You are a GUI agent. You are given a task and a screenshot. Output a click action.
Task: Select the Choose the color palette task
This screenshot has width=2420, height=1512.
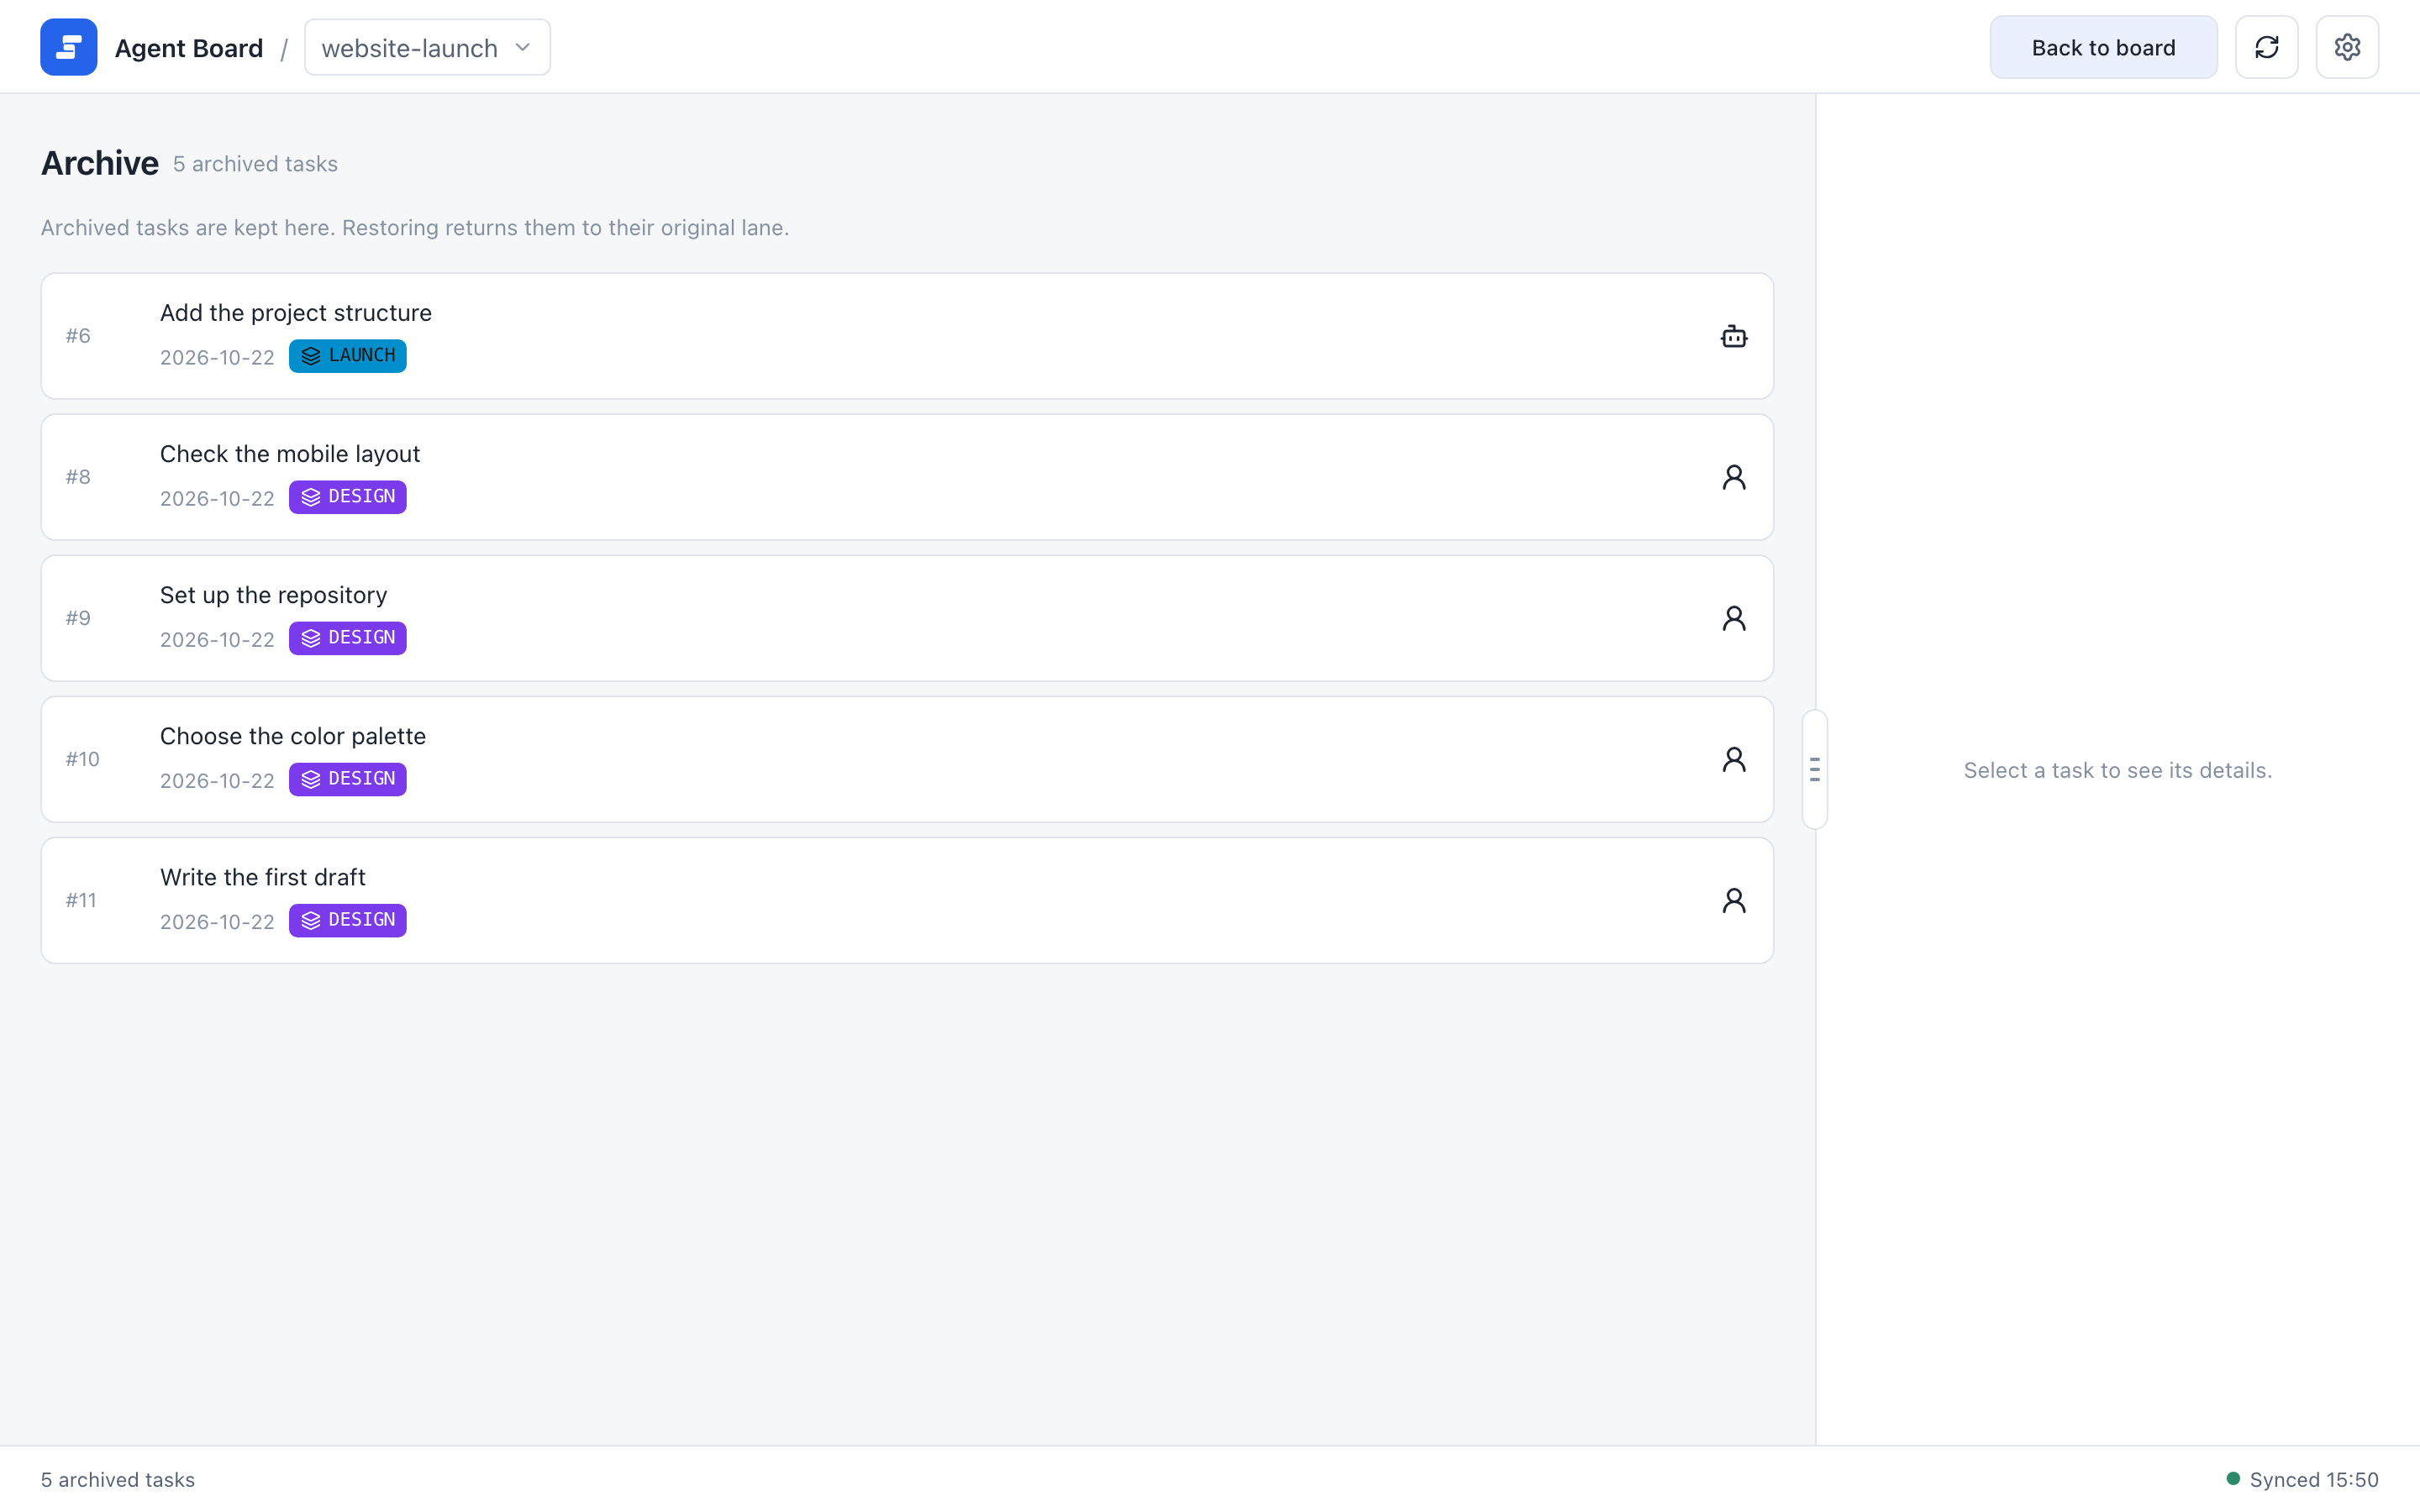click(x=907, y=759)
